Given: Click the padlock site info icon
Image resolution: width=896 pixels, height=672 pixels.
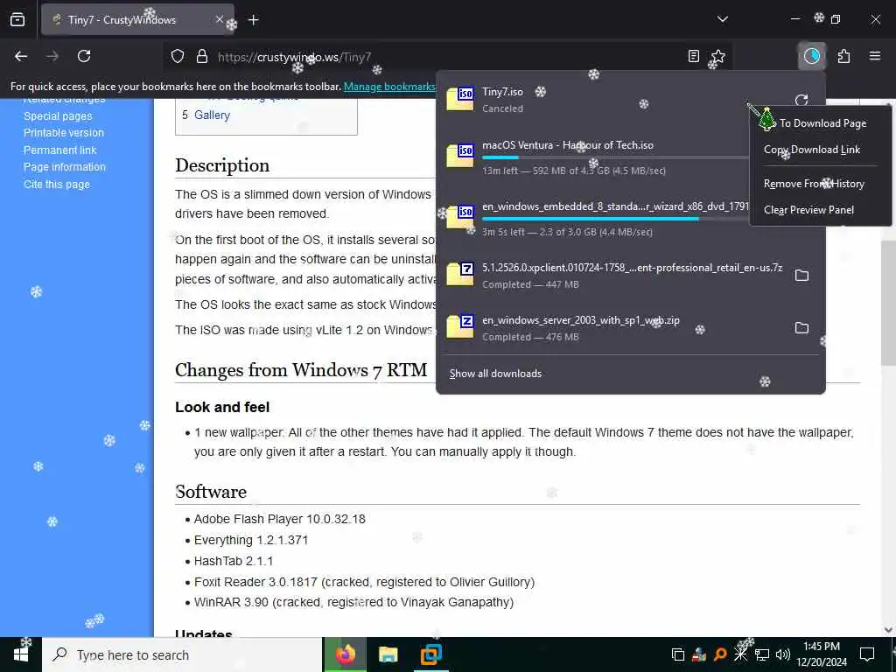Looking at the screenshot, I should point(202,57).
